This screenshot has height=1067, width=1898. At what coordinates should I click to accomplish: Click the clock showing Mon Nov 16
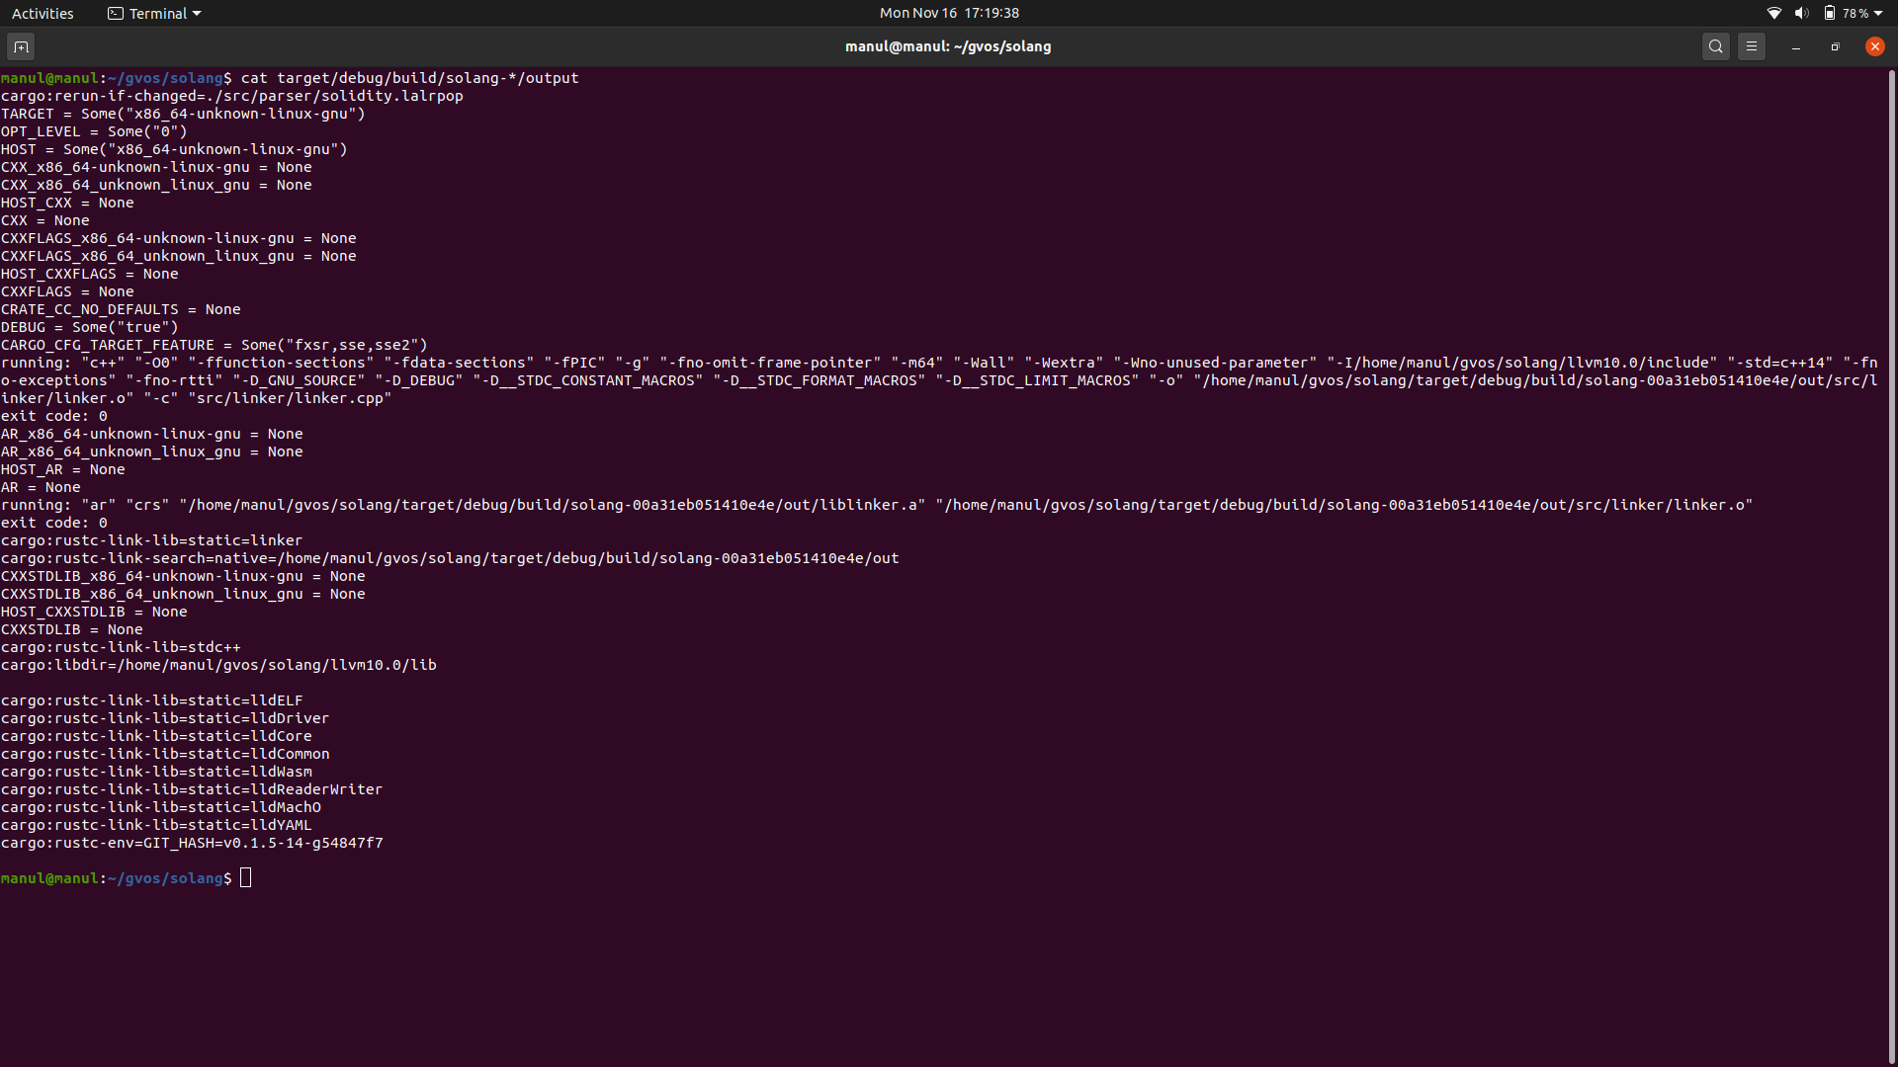[x=948, y=13]
